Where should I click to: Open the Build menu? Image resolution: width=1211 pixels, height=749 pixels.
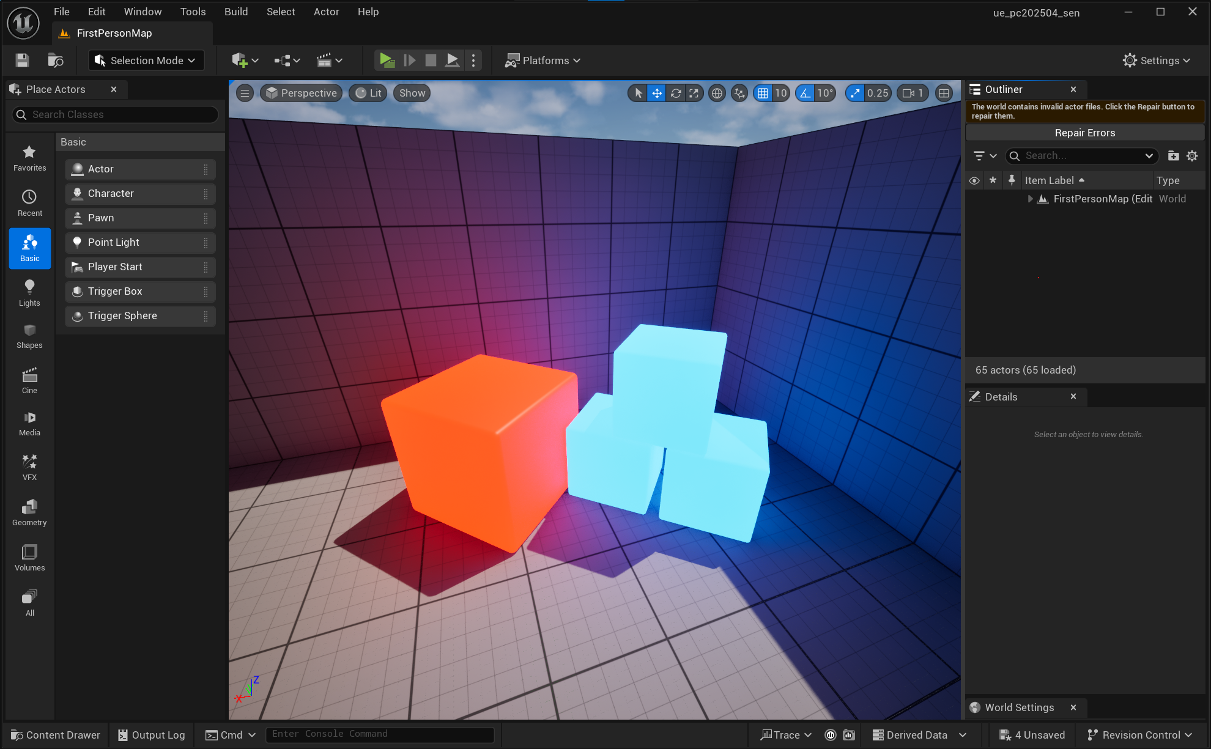coord(235,12)
